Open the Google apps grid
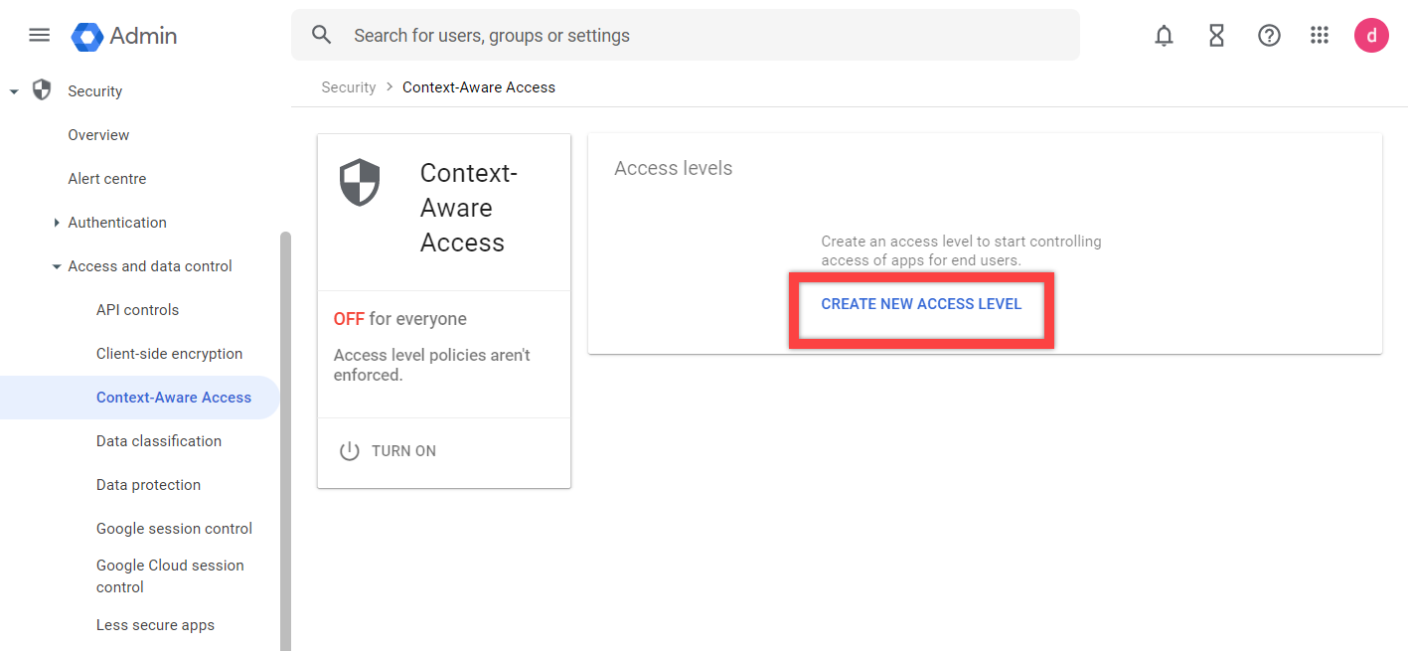 (1320, 36)
